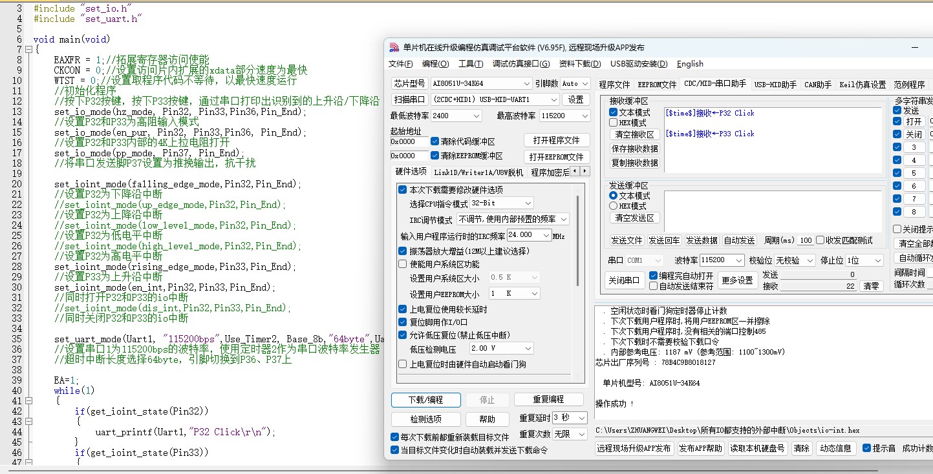Check HEX模式 in receive buffer area
Image resolution: width=933 pixels, height=474 pixels.
click(613, 123)
